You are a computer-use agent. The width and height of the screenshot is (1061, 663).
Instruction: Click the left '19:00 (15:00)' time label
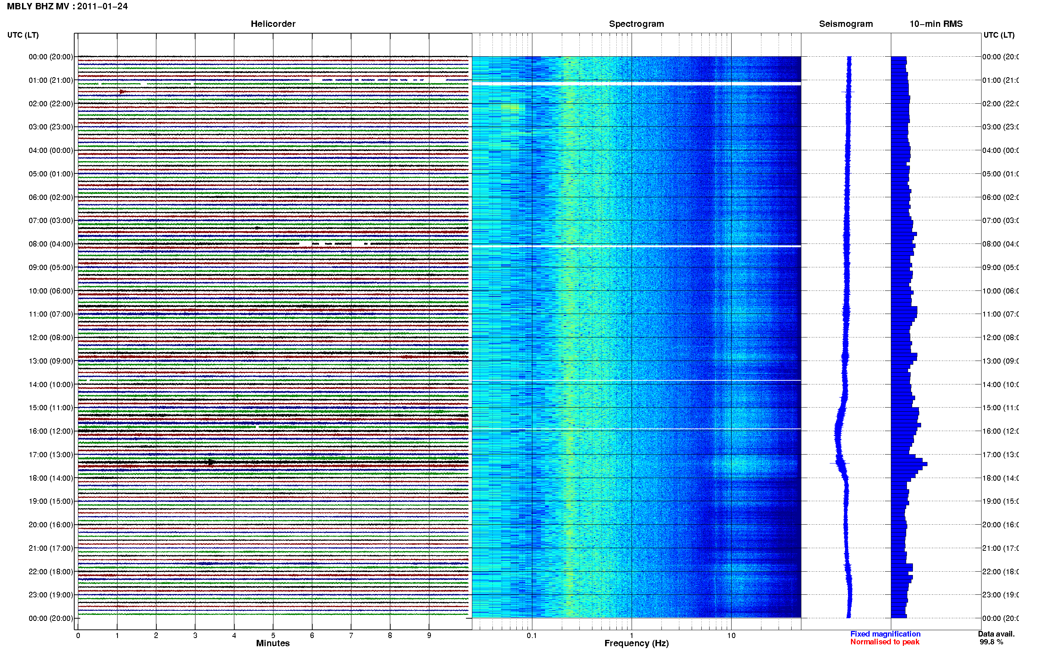click(x=51, y=501)
